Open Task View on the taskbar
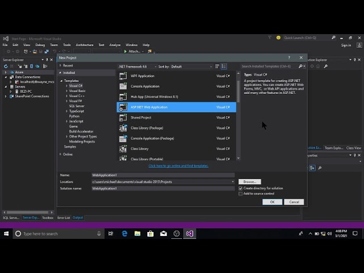 (111, 234)
